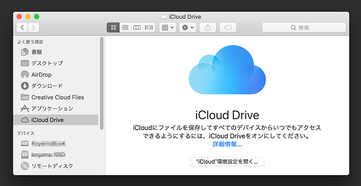Minimize the window with yellow button
The image size is (361, 186).
point(28,17)
